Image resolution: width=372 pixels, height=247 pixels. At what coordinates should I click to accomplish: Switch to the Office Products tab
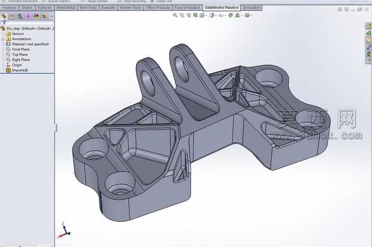[x=158, y=7]
